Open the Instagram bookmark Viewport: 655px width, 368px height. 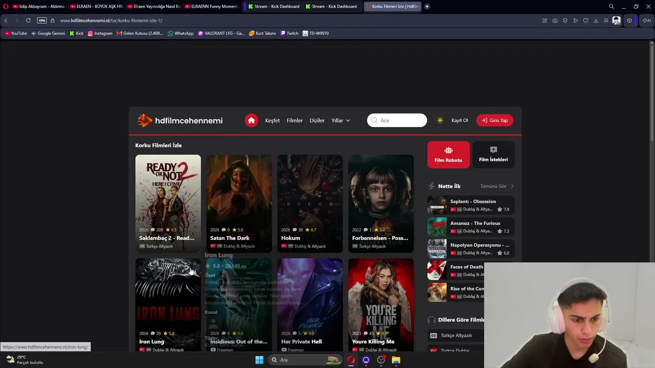coord(100,33)
